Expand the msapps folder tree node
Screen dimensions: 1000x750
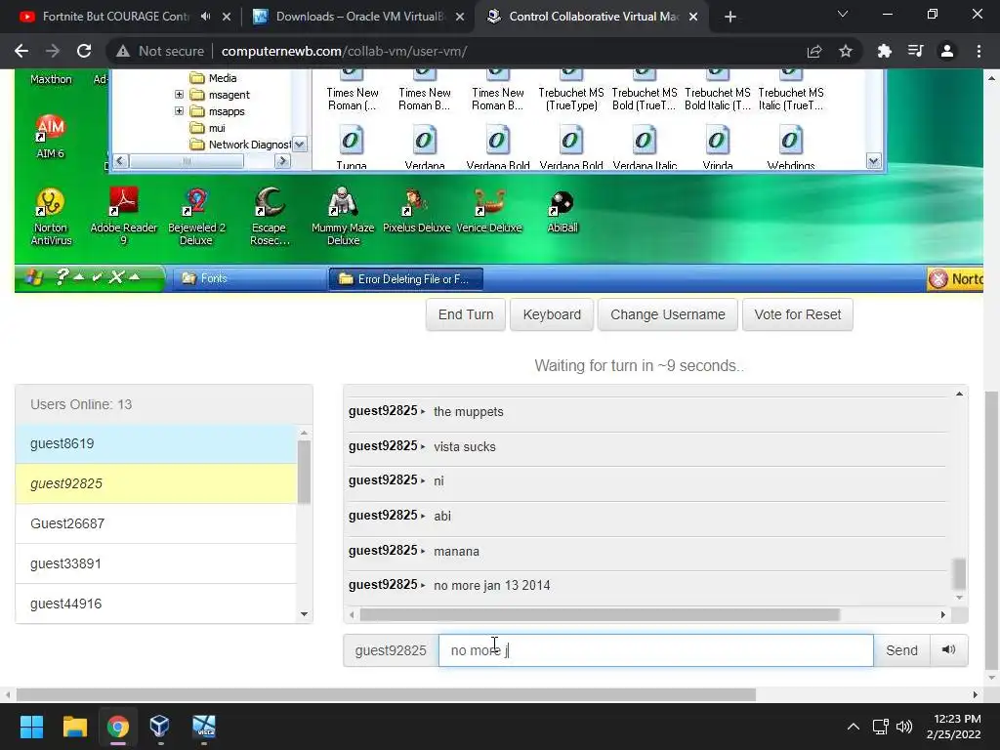pos(180,111)
